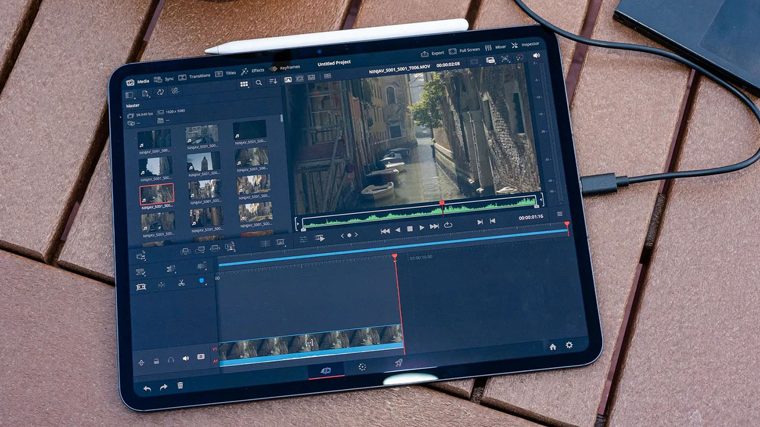Open project settings gear icon
Screen dimensions: 760x427
coord(569,345)
